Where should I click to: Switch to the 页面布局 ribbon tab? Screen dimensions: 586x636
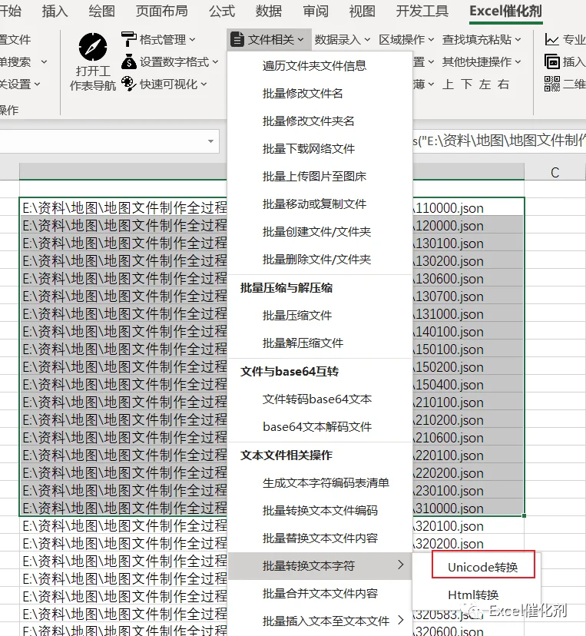[162, 12]
